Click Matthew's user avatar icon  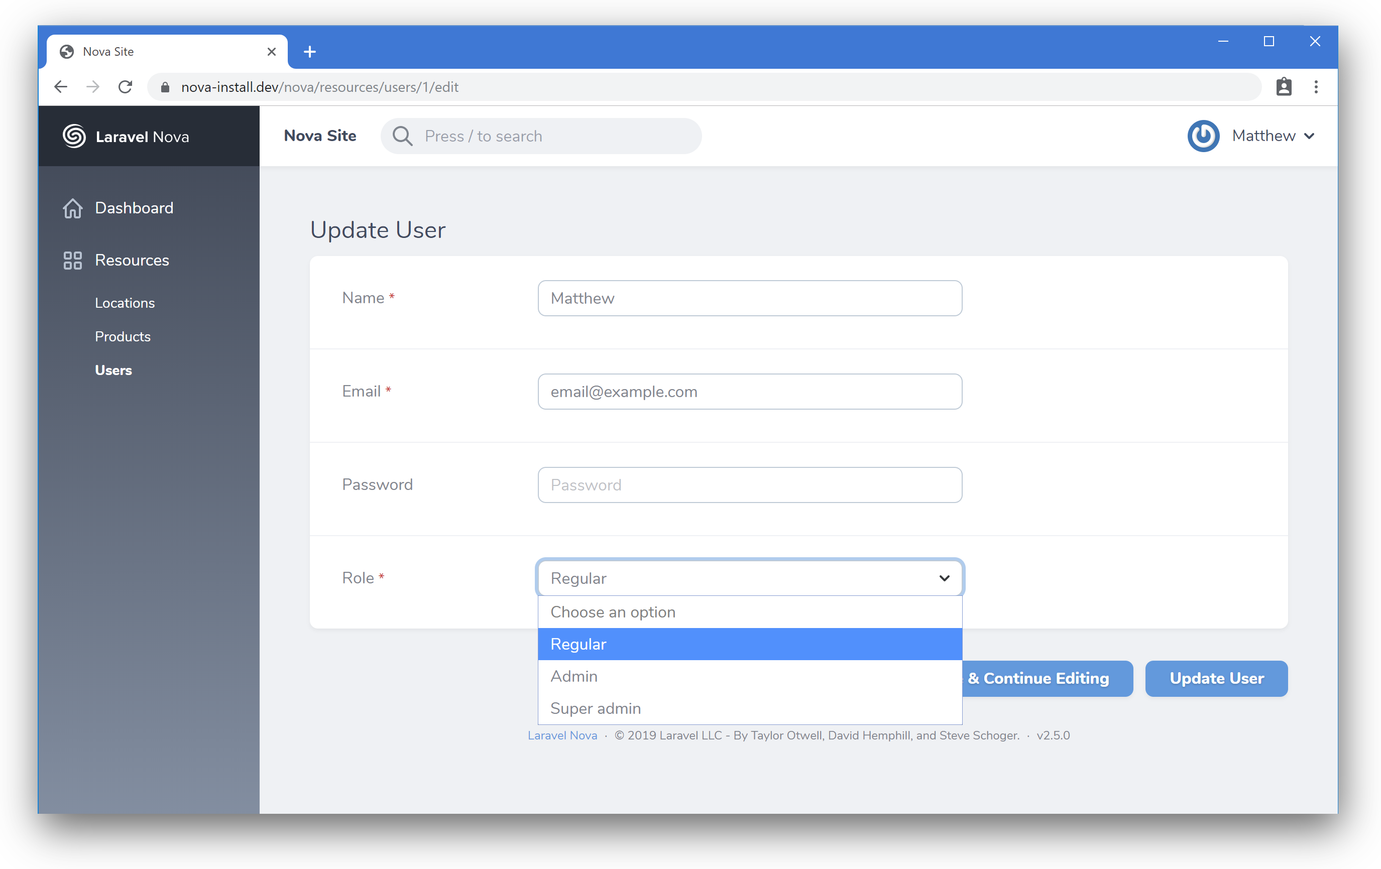click(1203, 136)
